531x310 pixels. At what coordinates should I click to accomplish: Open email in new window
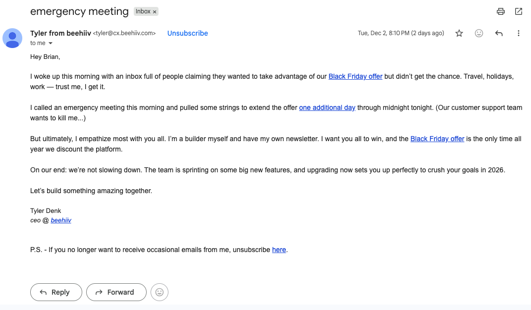(518, 11)
